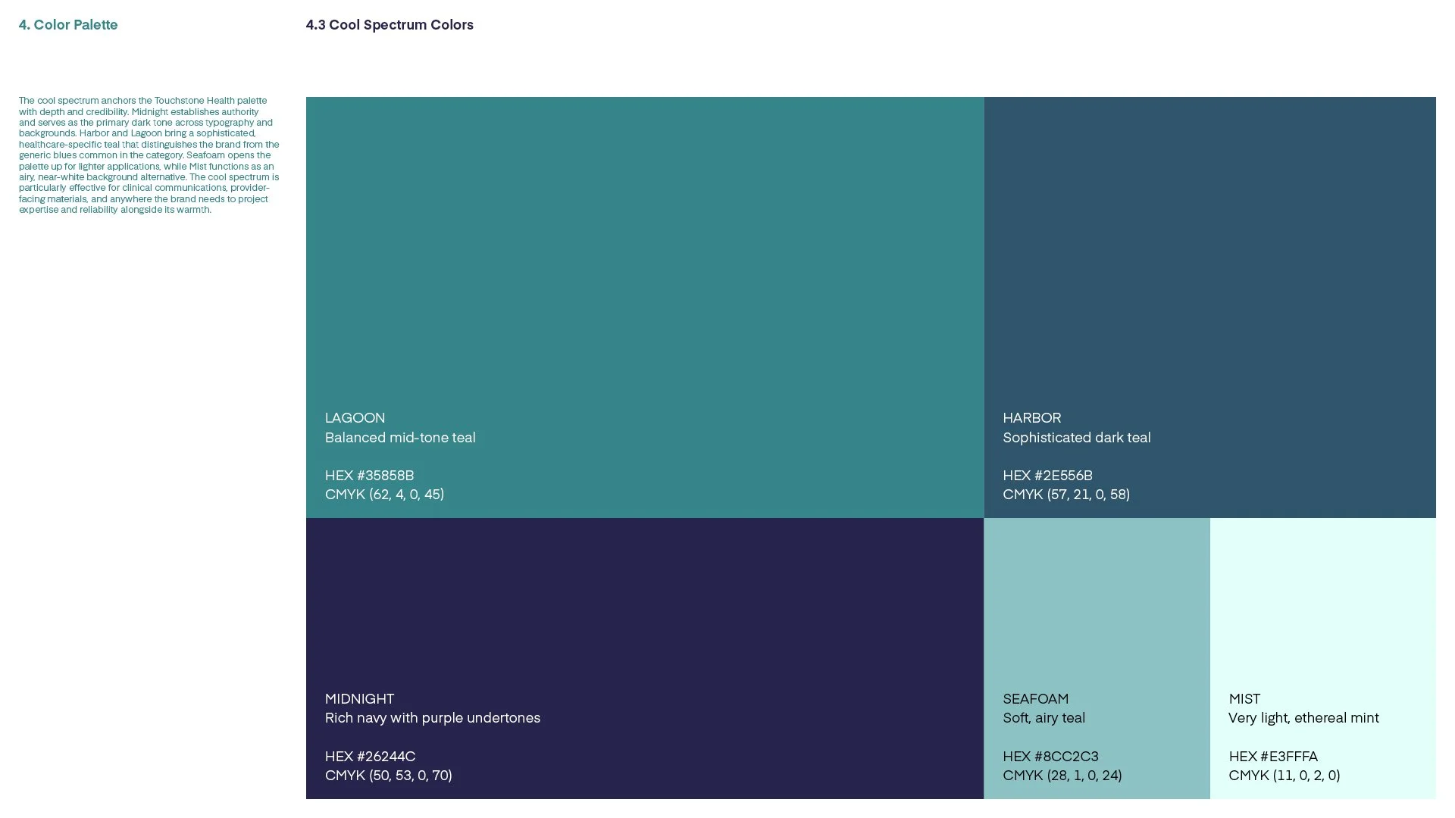Click the HEX #2E556B value text
Viewport: 1455px width, 818px height.
(1047, 476)
